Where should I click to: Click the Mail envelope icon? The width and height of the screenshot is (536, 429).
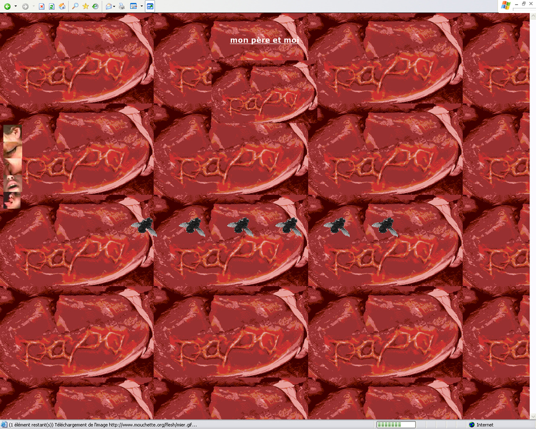(x=109, y=7)
